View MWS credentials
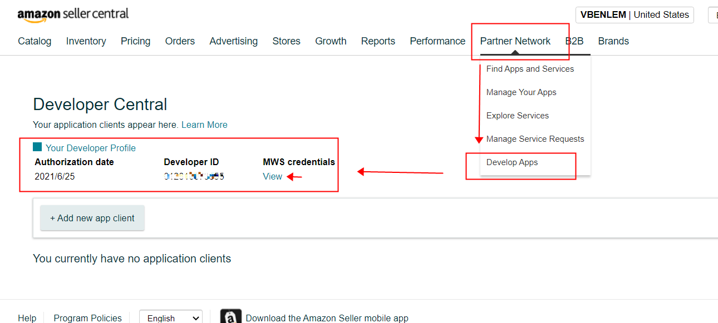Screen dimensions: 718x323 [x=273, y=176]
